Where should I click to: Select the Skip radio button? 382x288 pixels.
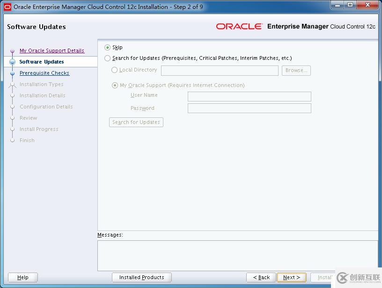tap(107, 47)
